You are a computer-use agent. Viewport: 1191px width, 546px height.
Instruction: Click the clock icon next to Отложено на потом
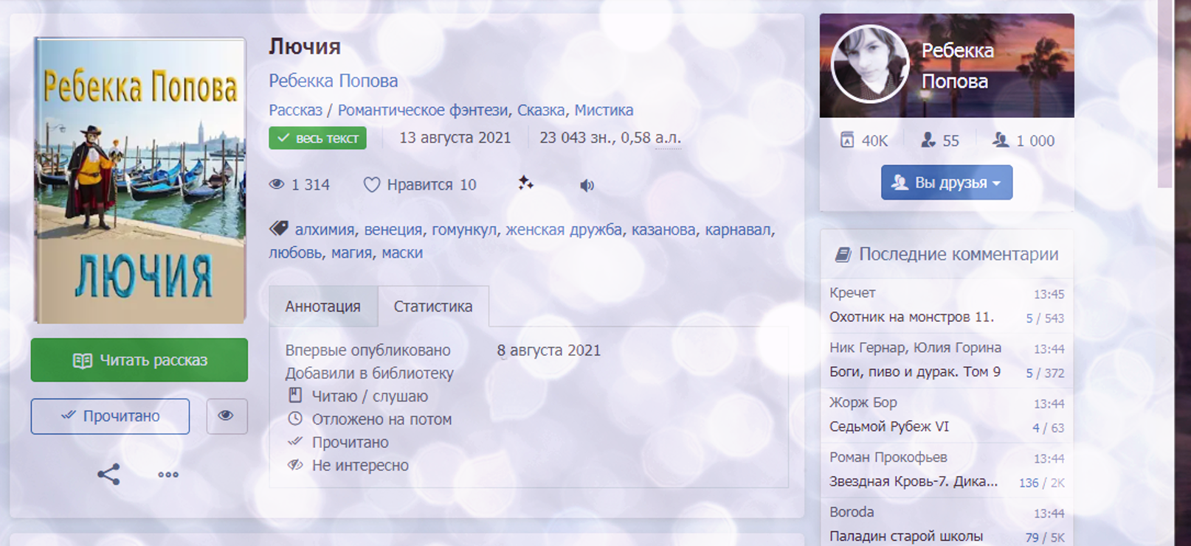(x=295, y=419)
